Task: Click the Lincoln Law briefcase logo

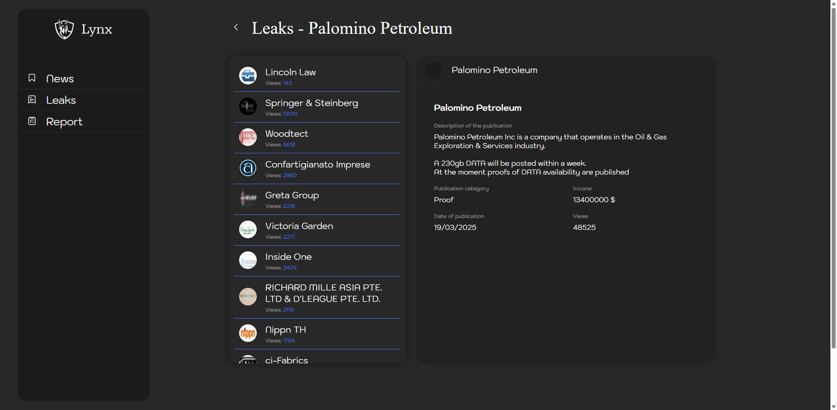Action: [248, 76]
